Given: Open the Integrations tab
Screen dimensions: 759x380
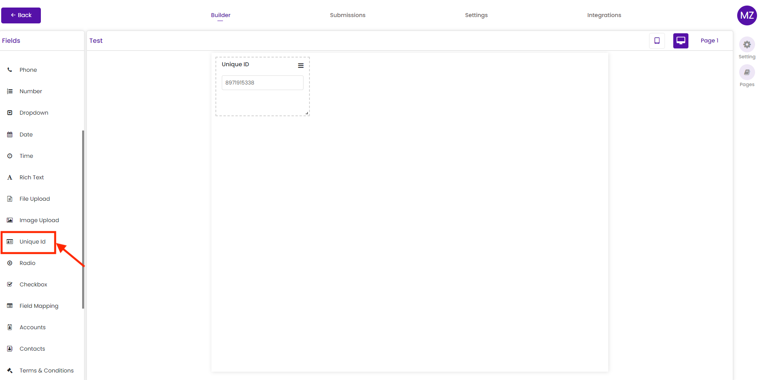Looking at the screenshot, I should click(x=604, y=15).
